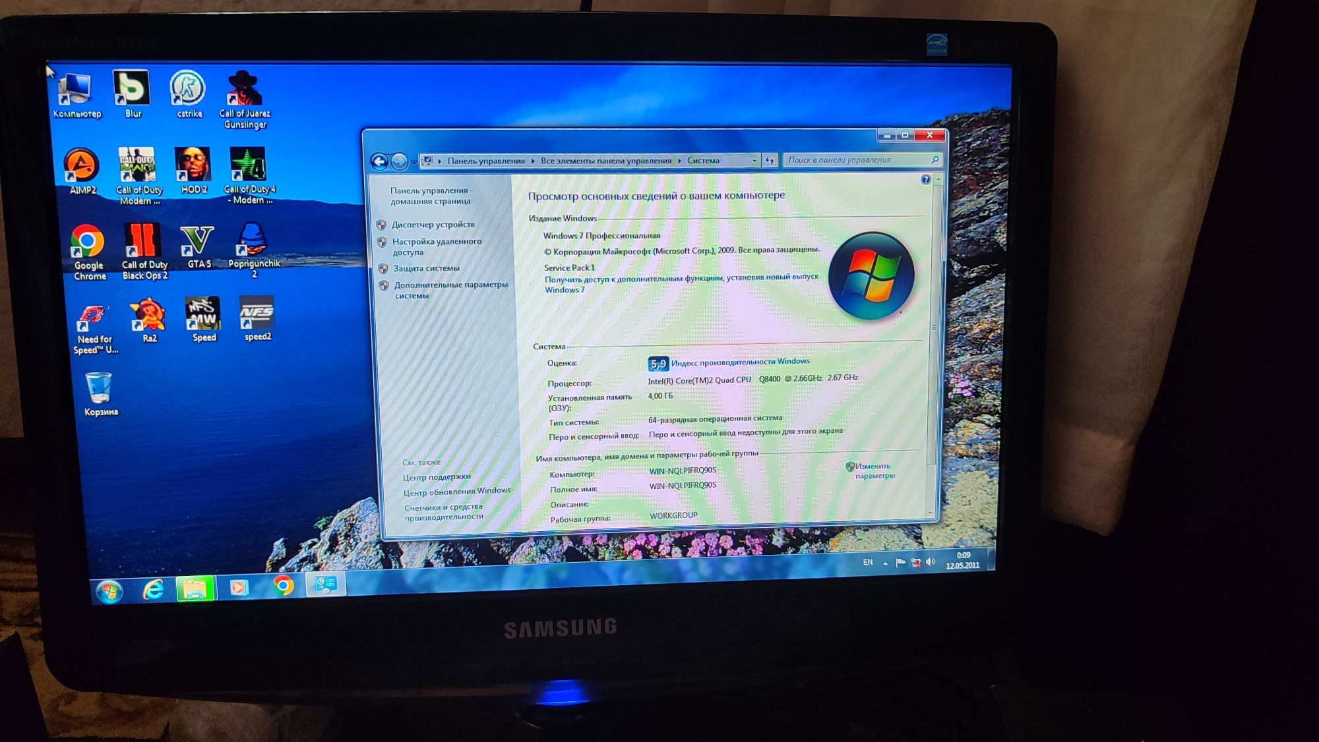Open Панель управления - домашняя страница link
Viewport: 1319px width, 742px height.
tap(431, 196)
